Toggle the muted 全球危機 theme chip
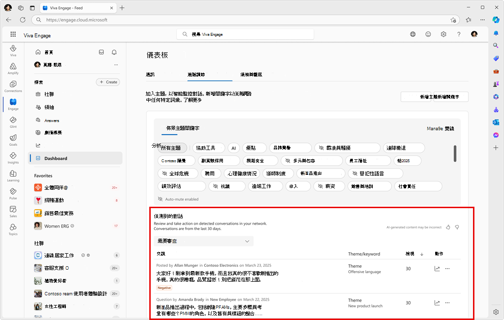Viewport: 504px width, 320px height. [x=178, y=174]
